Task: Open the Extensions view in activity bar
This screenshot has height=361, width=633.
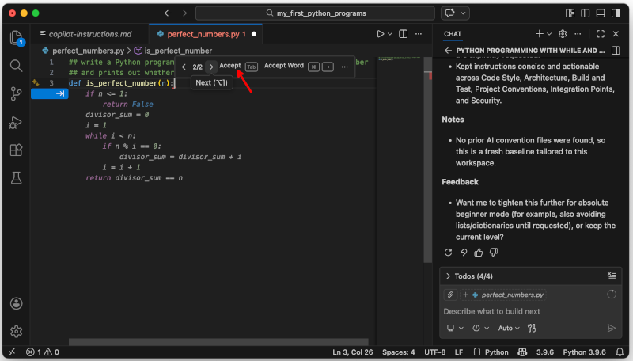Action: click(x=16, y=150)
